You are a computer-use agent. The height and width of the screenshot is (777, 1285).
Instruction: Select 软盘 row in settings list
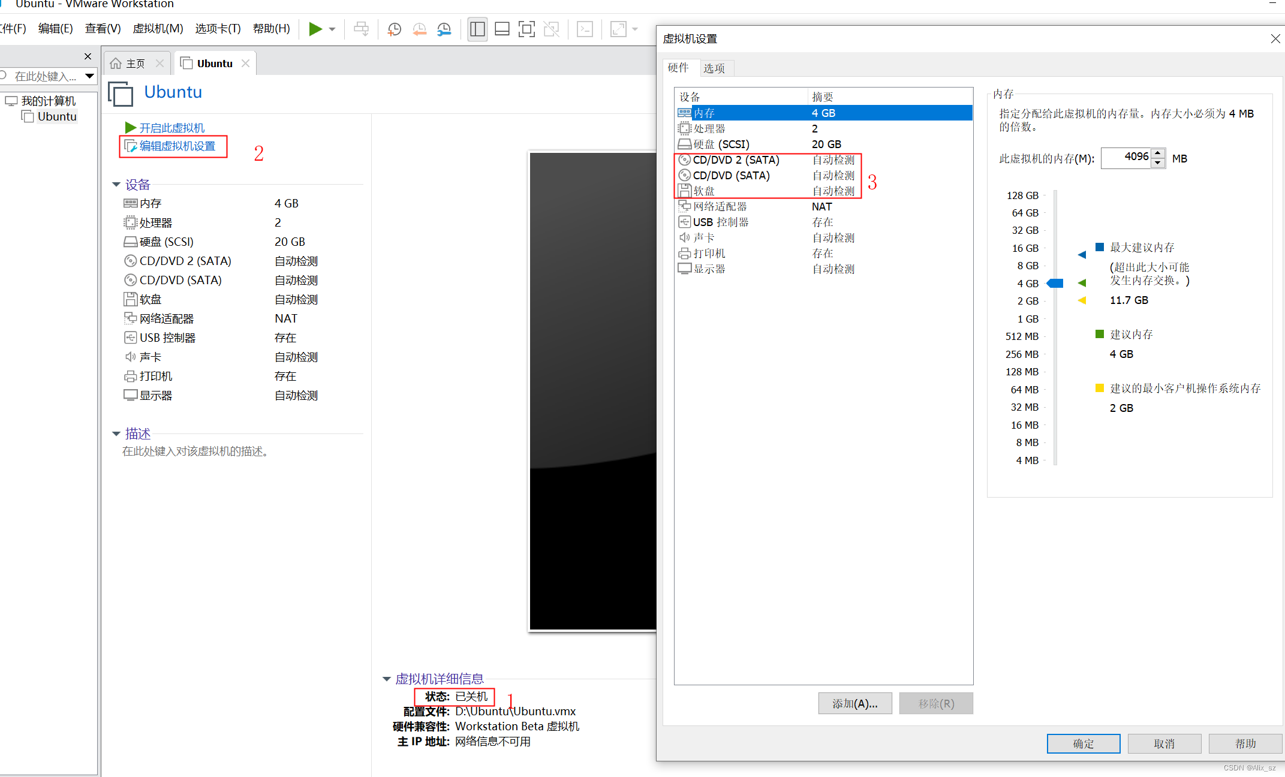click(824, 191)
